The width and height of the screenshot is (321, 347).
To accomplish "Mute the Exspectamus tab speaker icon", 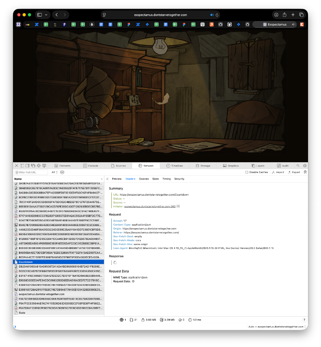I will 293,25.
